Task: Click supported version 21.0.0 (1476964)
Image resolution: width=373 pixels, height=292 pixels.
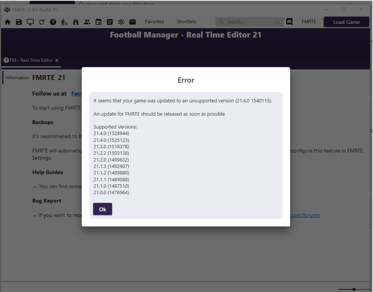Action: click(111, 192)
